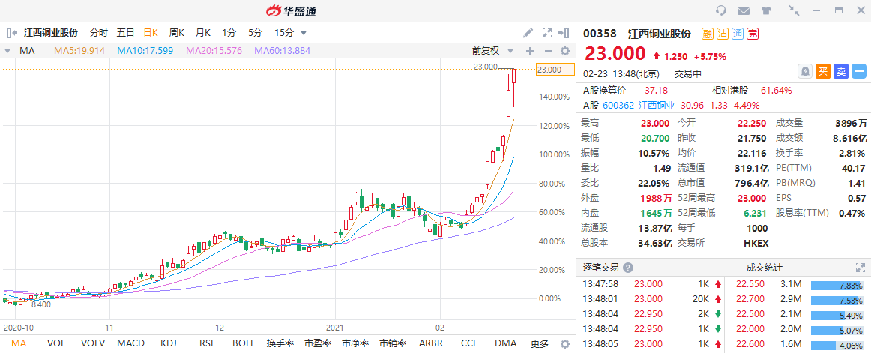Shrink window to compact mode icon
871x353 pixels.
coord(794,10)
